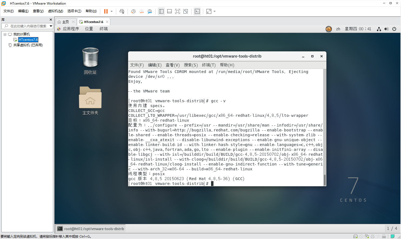
Task: Switch to 主页 tab
Action: click(x=65, y=22)
